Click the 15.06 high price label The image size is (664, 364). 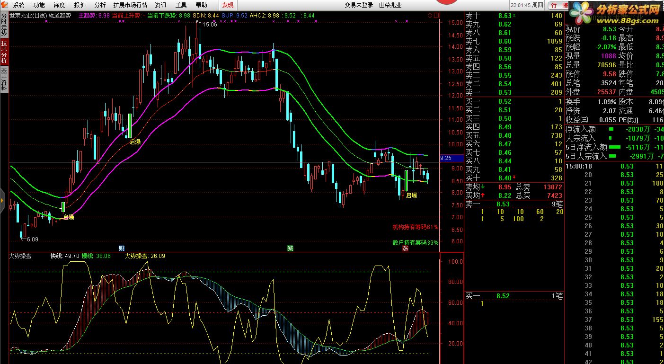[x=209, y=25]
